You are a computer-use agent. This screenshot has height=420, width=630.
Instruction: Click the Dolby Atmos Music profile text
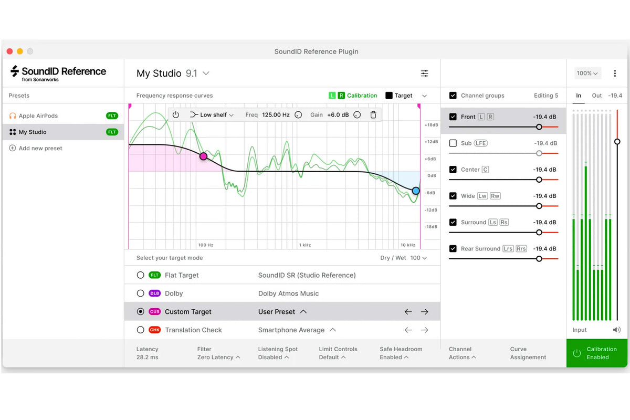point(288,293)
